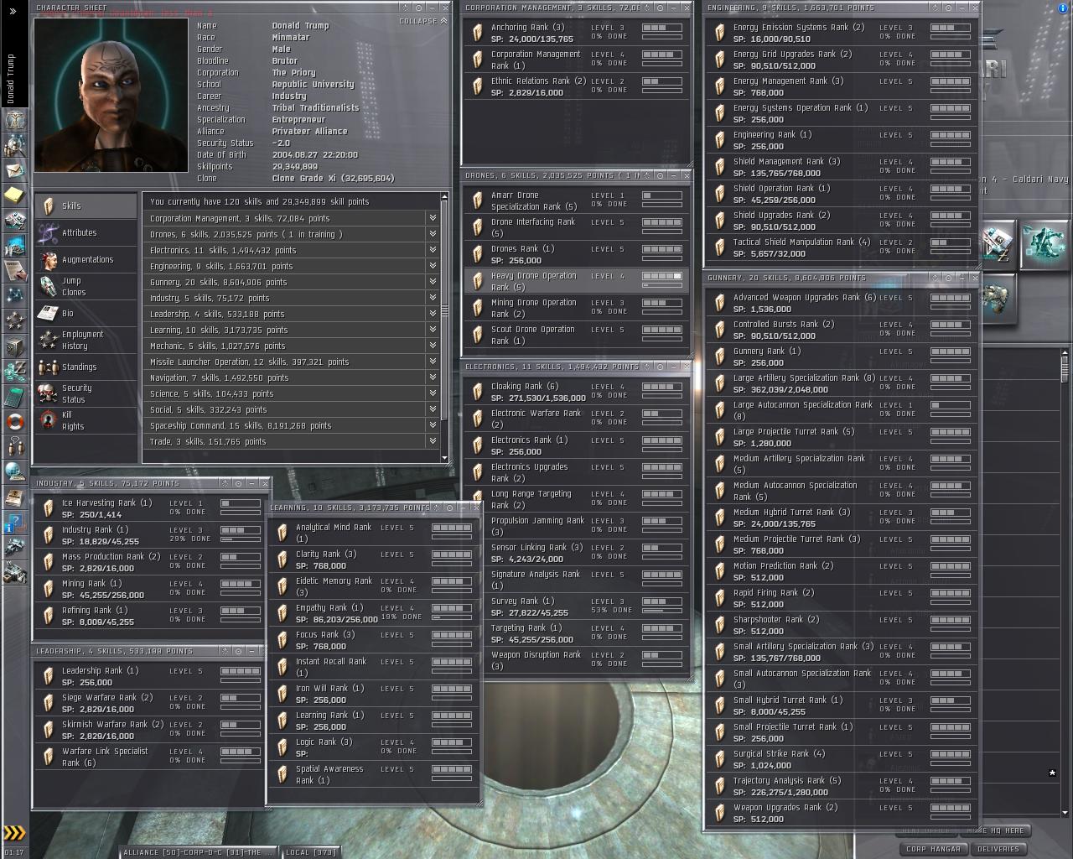Open the Local chat channel tab

coord(310,852)
